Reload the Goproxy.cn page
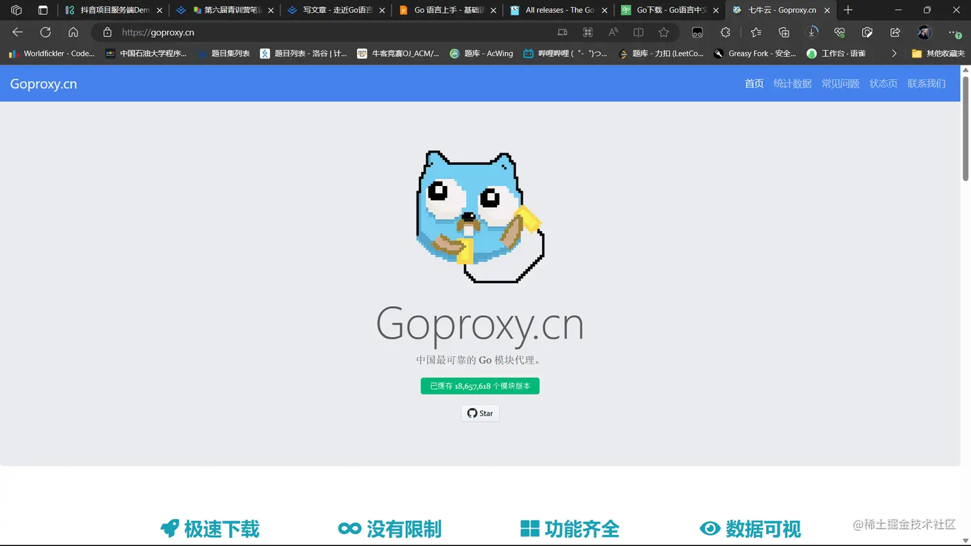This screenshot has height=546, width=971. (x=46, y=32)
